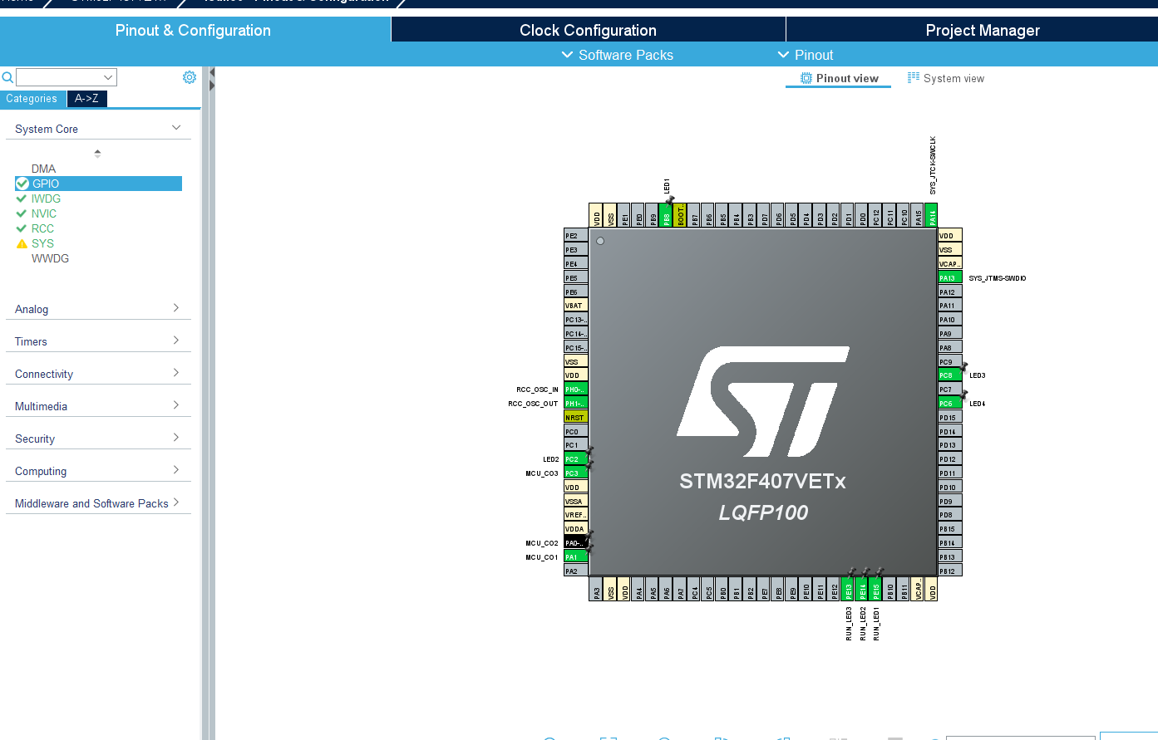Click pin PB12 on right side
This screenshot has width=1158, height=740.
(x=950, y=571)
